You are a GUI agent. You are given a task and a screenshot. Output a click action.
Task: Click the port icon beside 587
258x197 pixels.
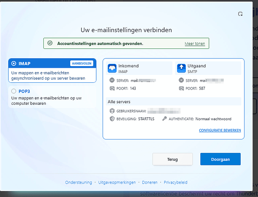click(181, 88)
